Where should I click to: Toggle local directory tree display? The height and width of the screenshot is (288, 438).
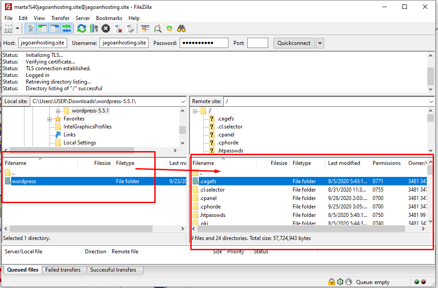(x=42, y=28)
